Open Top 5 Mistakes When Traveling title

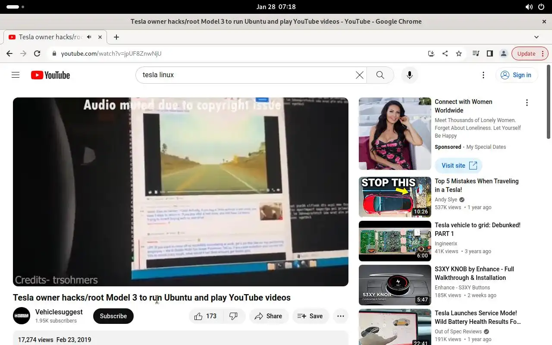(477, 185)
